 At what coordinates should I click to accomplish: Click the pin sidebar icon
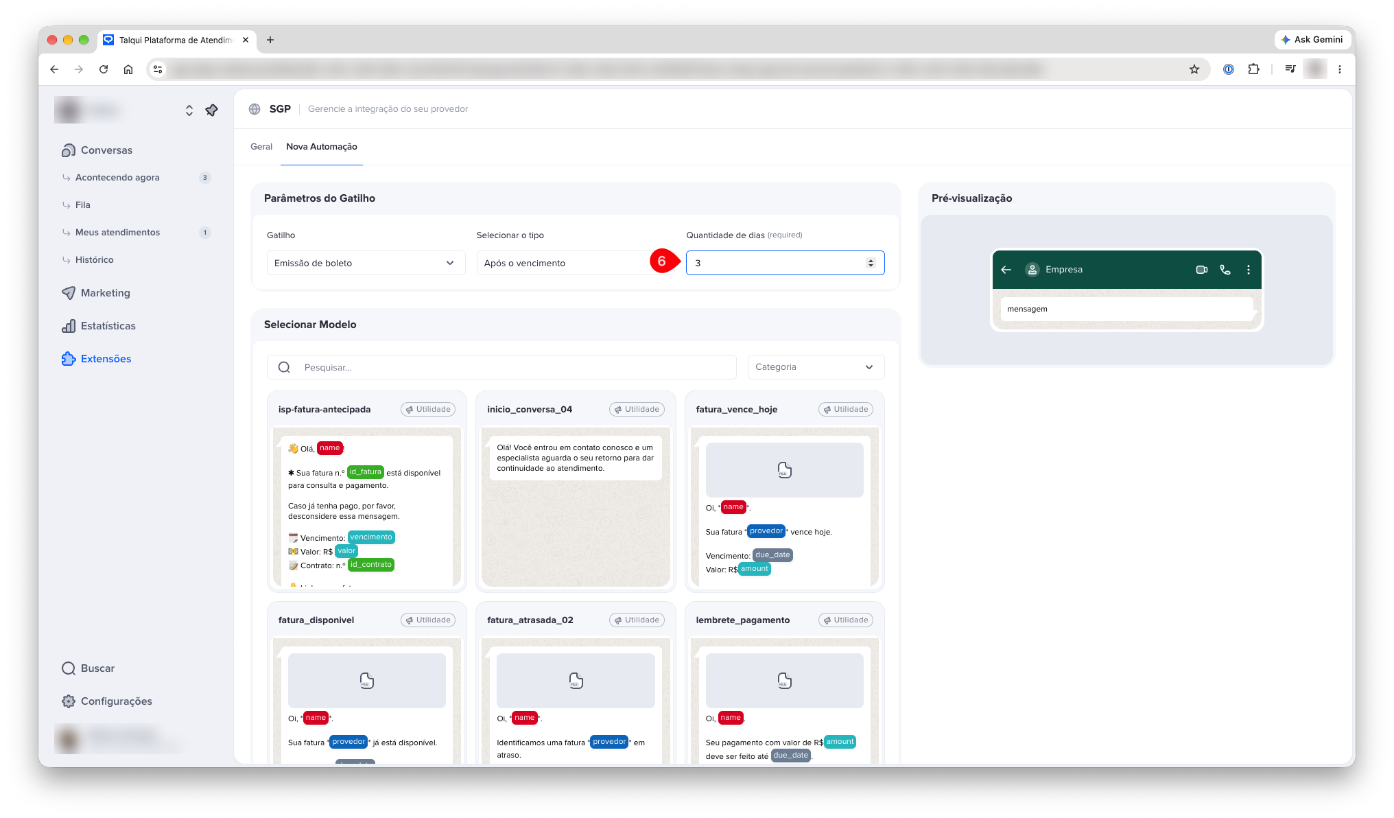211,110
